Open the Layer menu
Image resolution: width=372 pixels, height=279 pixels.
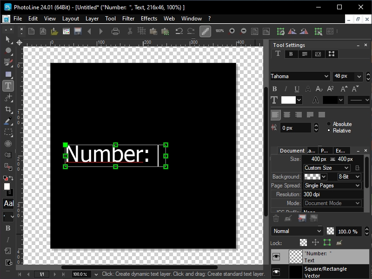[x=92, y=19]
